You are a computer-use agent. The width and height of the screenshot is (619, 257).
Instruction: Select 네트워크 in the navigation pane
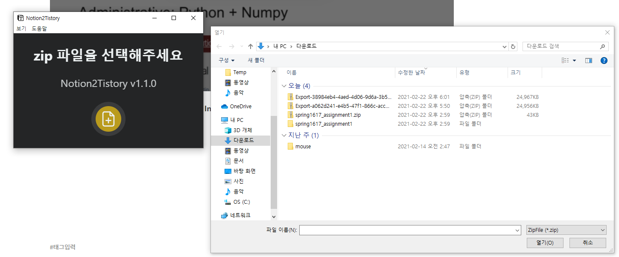point(241,216)
